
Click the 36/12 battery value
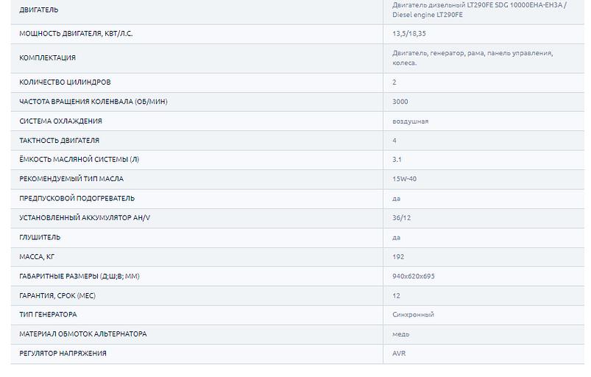tap(402, 217)
